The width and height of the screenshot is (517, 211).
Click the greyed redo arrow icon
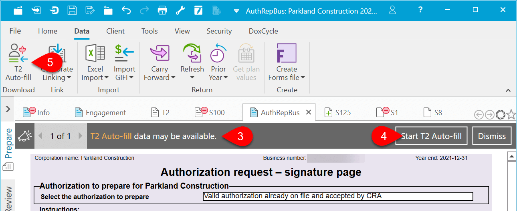point(144,10)
